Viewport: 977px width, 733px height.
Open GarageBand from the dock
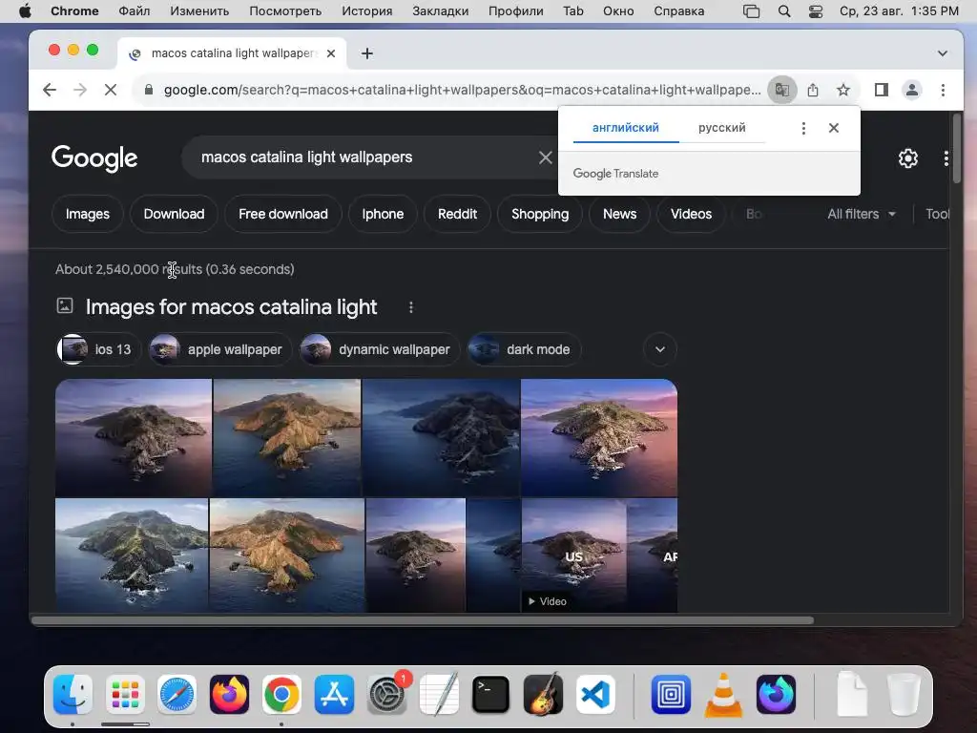543,694
